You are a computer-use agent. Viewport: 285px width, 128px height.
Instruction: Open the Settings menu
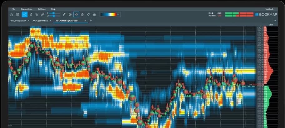[42, 9]
